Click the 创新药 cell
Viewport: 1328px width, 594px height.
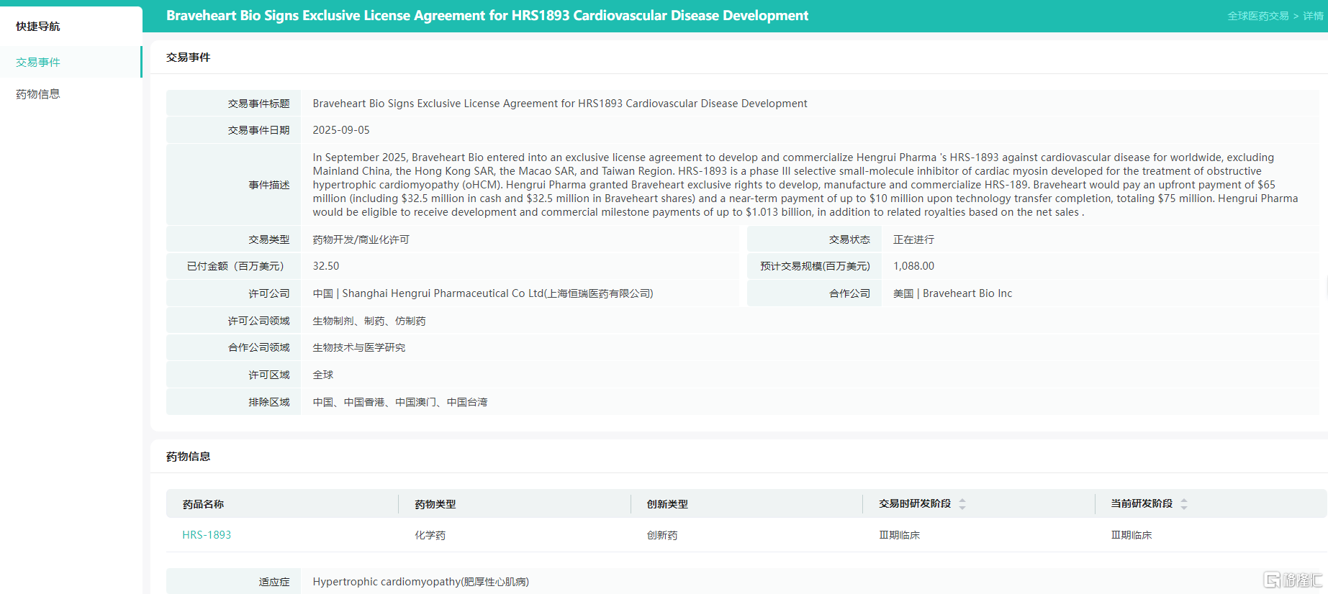[662, 535]
